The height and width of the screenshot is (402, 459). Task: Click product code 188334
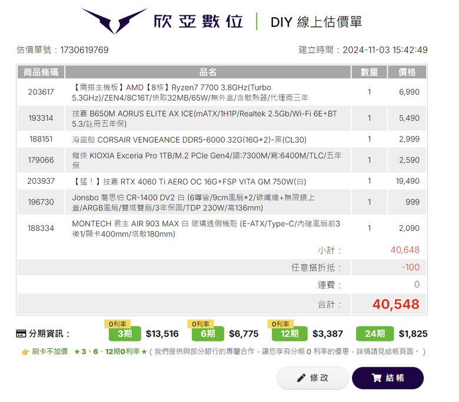click(41, 228)
